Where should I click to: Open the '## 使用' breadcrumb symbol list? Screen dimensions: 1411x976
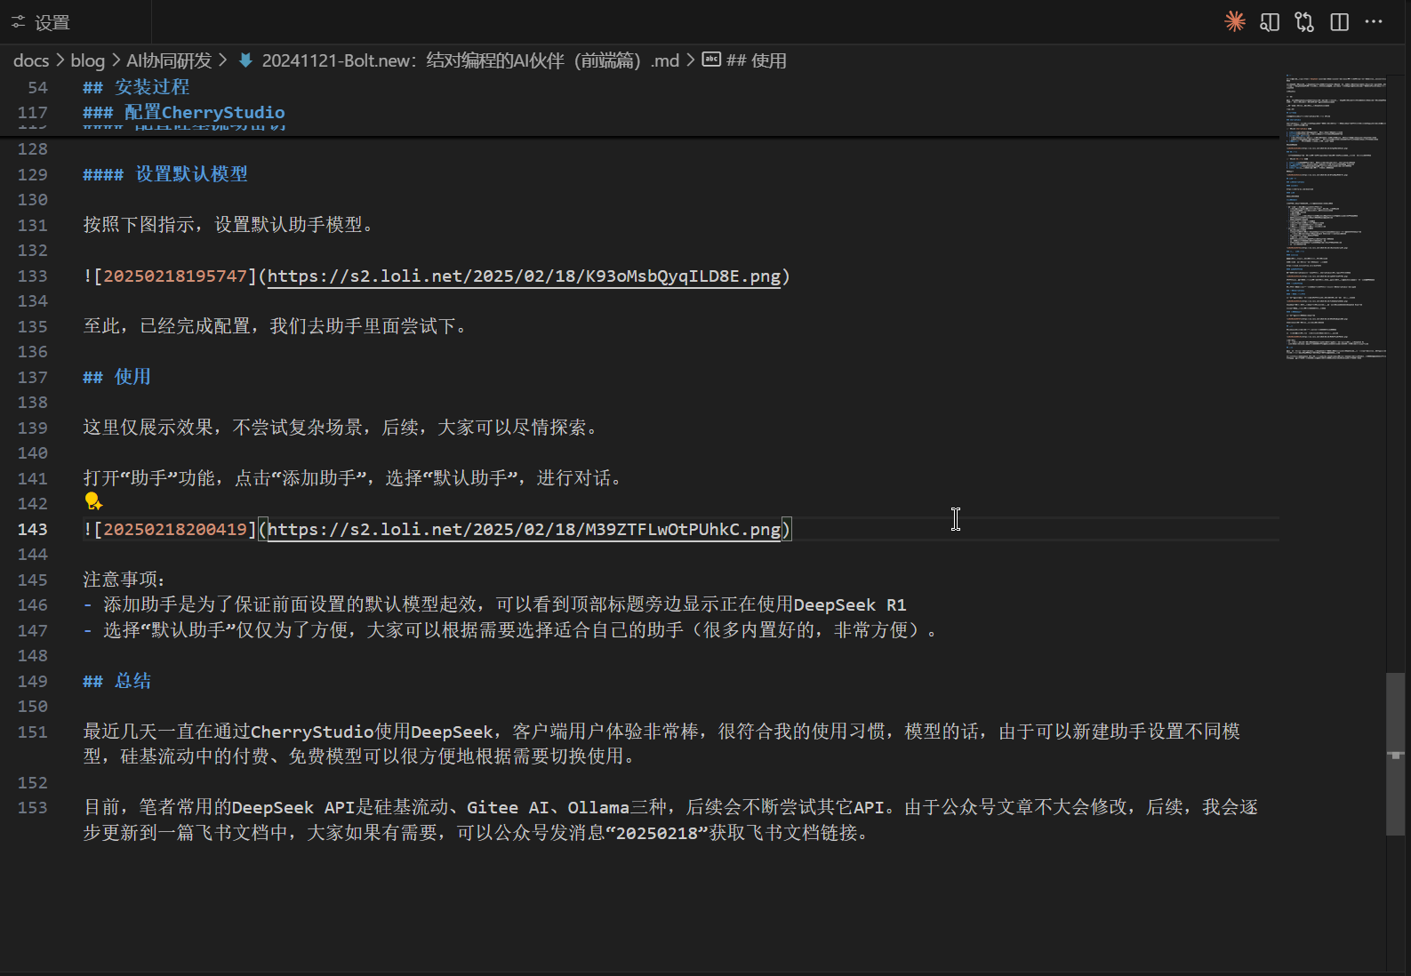(756, 60)
